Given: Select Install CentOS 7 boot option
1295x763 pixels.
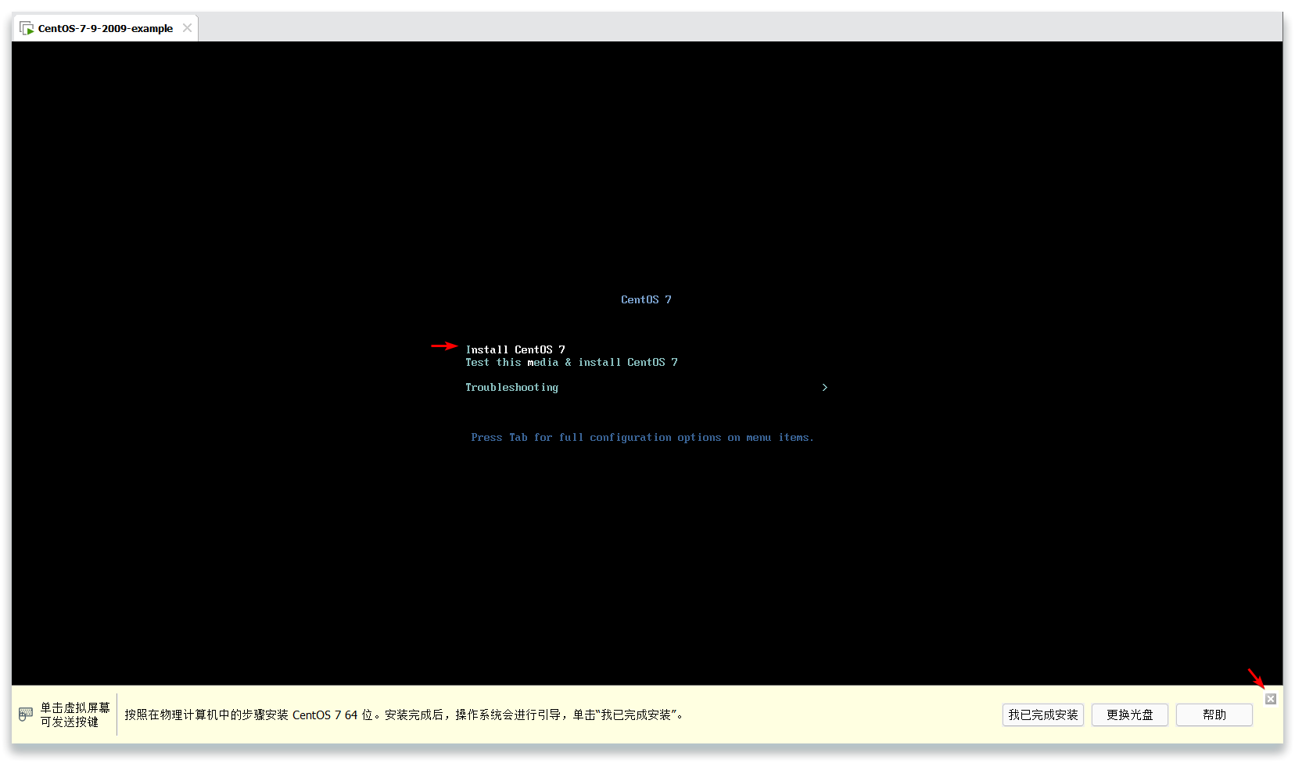Looking at the screenshot, I should point(515,349).
